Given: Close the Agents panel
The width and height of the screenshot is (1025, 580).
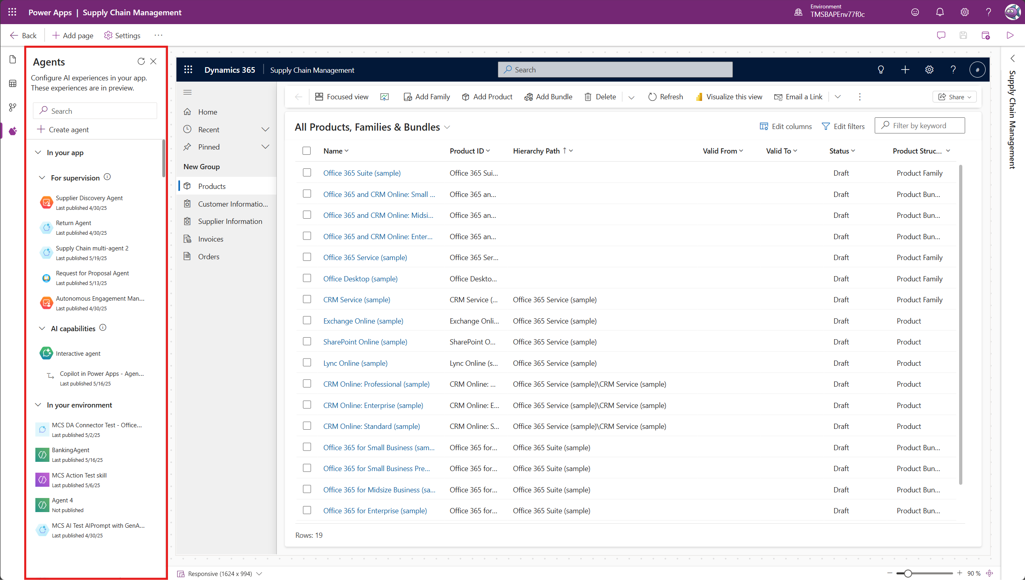Looking at the screenshot, I should tap(153, 61).
